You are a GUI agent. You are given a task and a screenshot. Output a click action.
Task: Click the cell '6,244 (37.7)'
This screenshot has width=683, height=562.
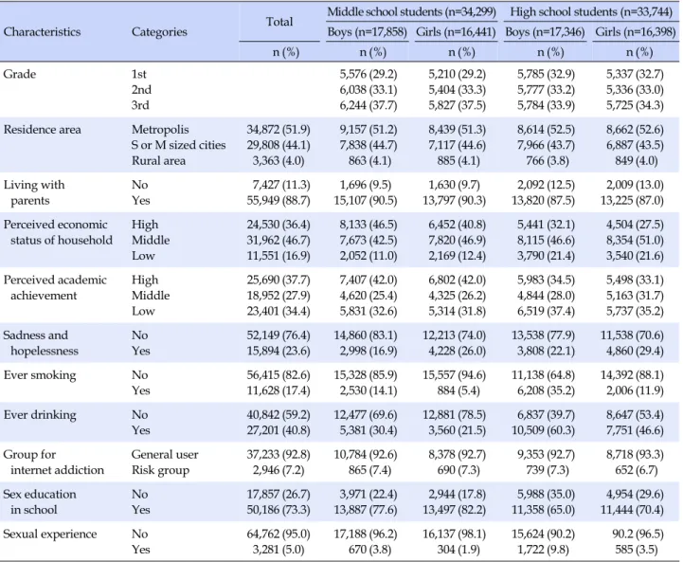368,105
